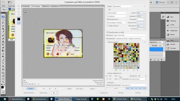The image size is (180, 101).
Task: Go to previous animation frame
Action: [132, 88]
